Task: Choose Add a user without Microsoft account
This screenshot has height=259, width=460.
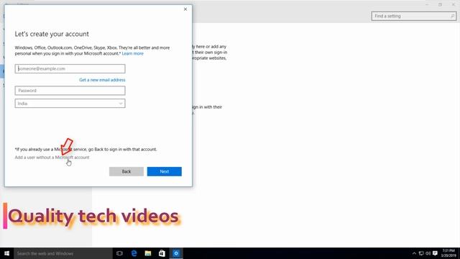Action: (x=52, y=158)
